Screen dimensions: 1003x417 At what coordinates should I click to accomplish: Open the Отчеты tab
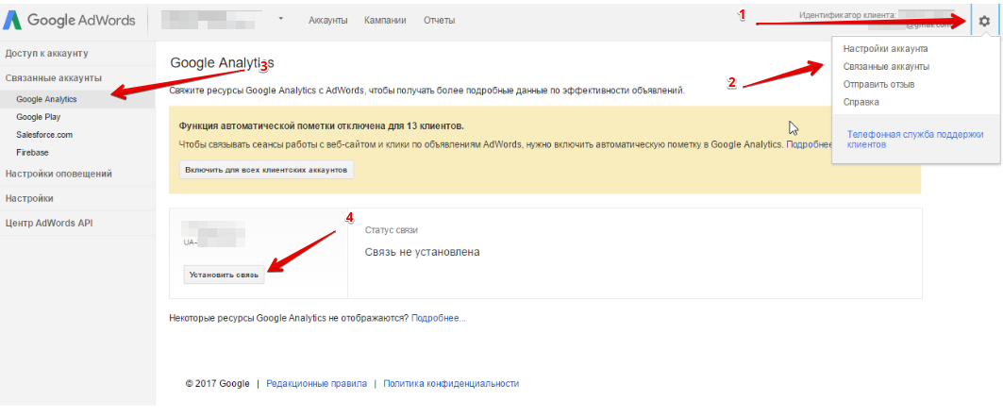[440, 21]
